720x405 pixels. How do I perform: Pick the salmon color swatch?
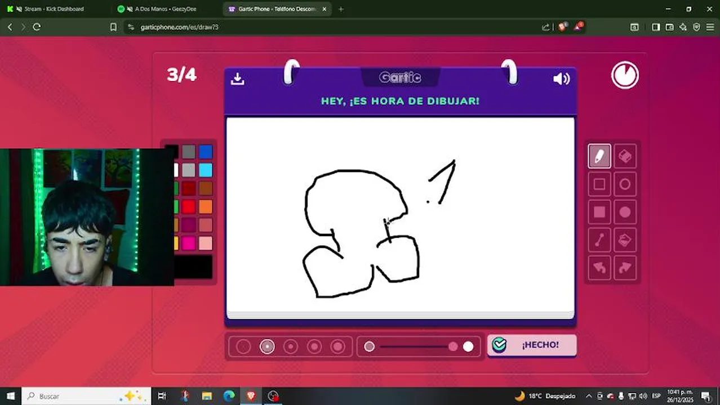[206, 225]
